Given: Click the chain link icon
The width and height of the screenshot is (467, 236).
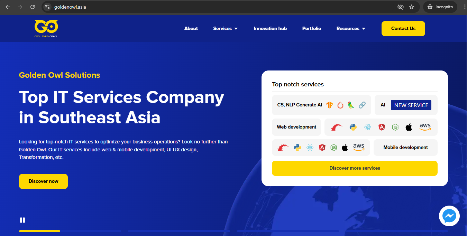Looking at the screenshot, I should click(x=362, y=105).
